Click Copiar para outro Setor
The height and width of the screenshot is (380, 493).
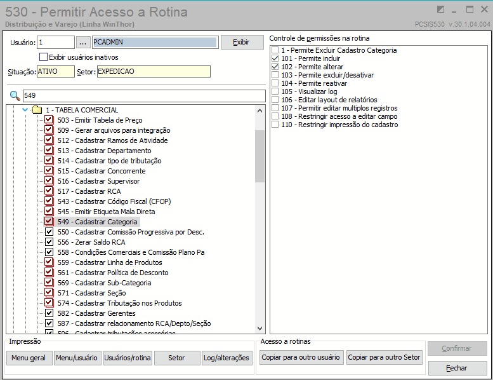384,357
